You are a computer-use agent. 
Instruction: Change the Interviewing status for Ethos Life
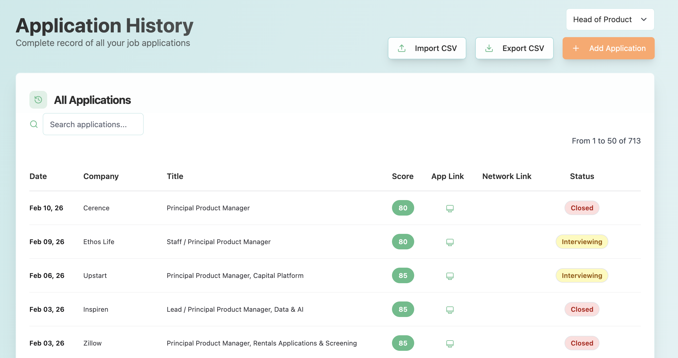pos(582,242)
